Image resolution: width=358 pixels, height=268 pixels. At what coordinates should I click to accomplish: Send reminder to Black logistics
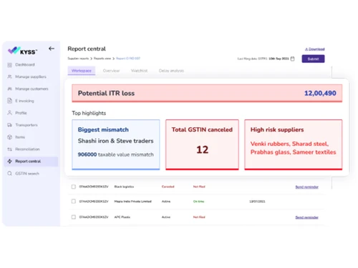307,187
